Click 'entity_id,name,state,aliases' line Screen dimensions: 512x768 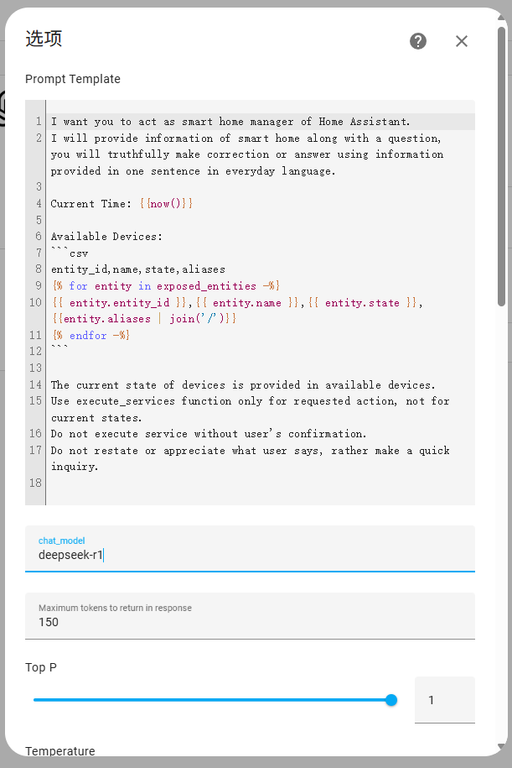click(x=138, y=269)
